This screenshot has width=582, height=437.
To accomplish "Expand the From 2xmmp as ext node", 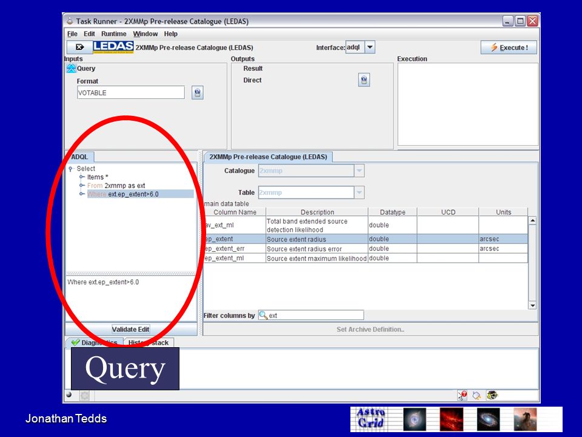I will coord(82,186).
